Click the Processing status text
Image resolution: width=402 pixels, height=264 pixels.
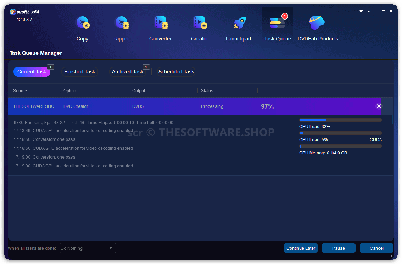click(212, 106)
